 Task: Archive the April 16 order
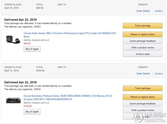[x=143, y=54]
